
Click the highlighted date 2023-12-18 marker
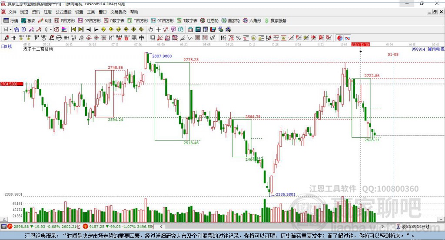[x=360, y=45]
